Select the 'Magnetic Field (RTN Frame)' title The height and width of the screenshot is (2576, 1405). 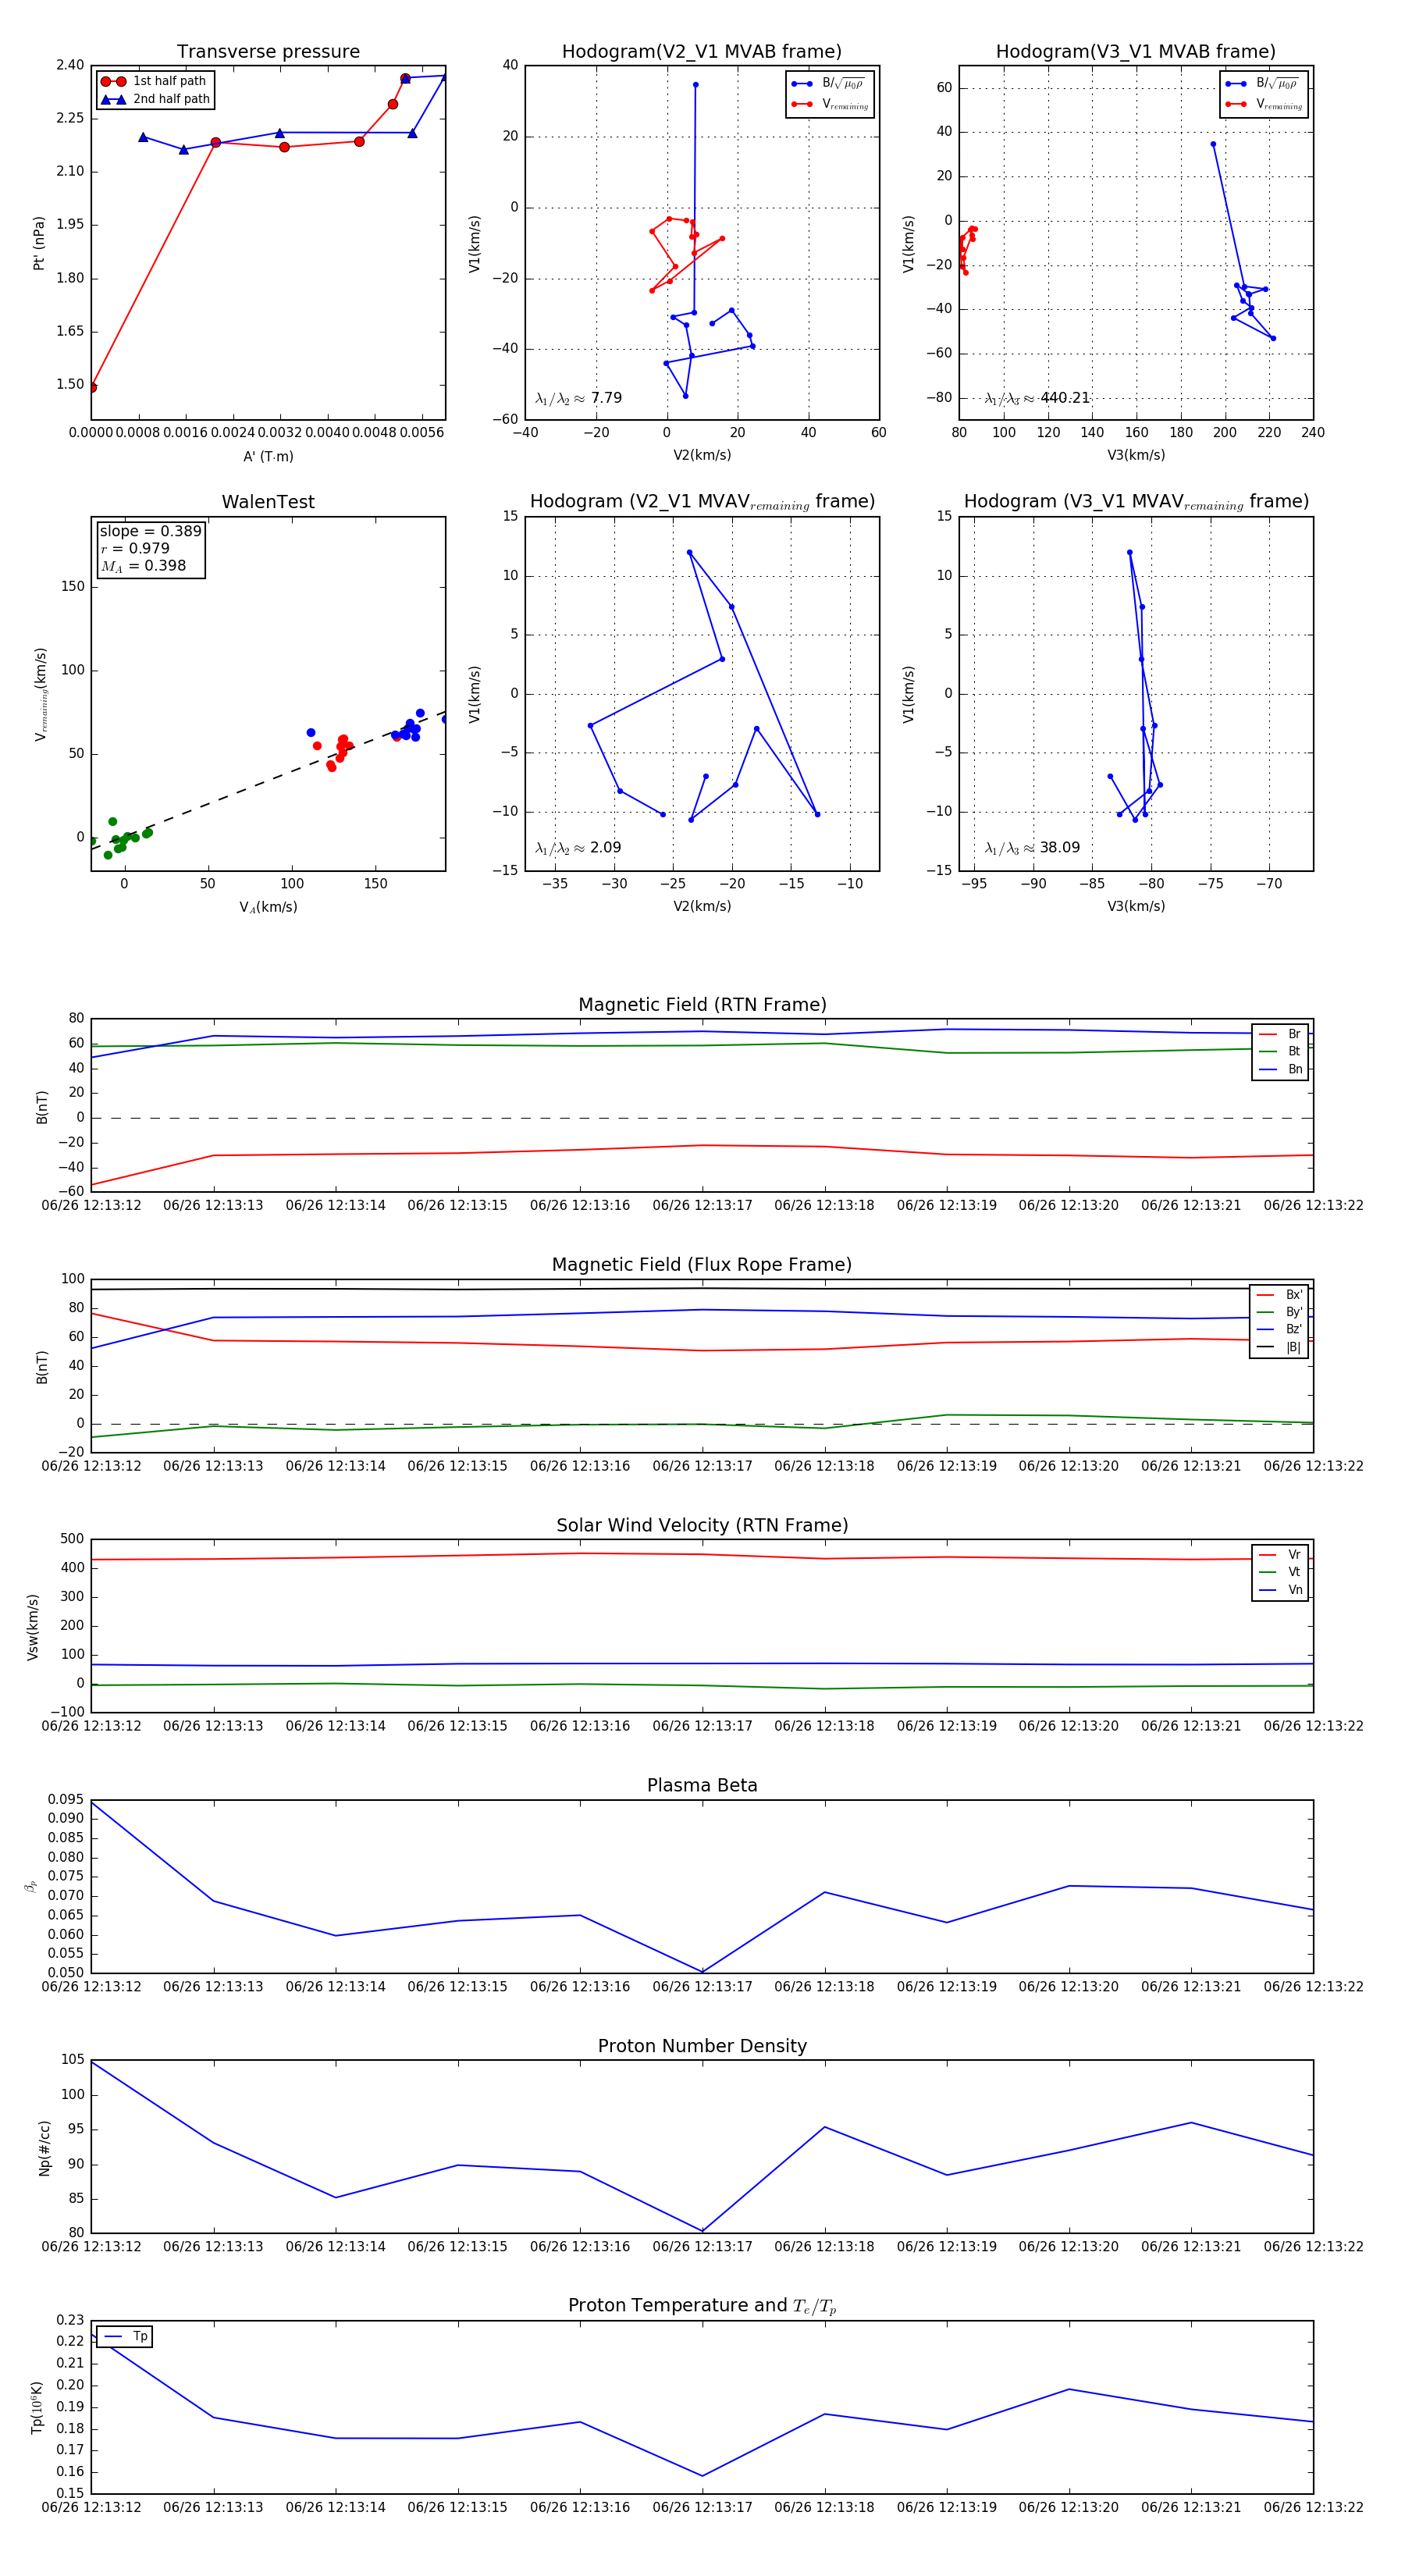click(x=702, y=1005)
